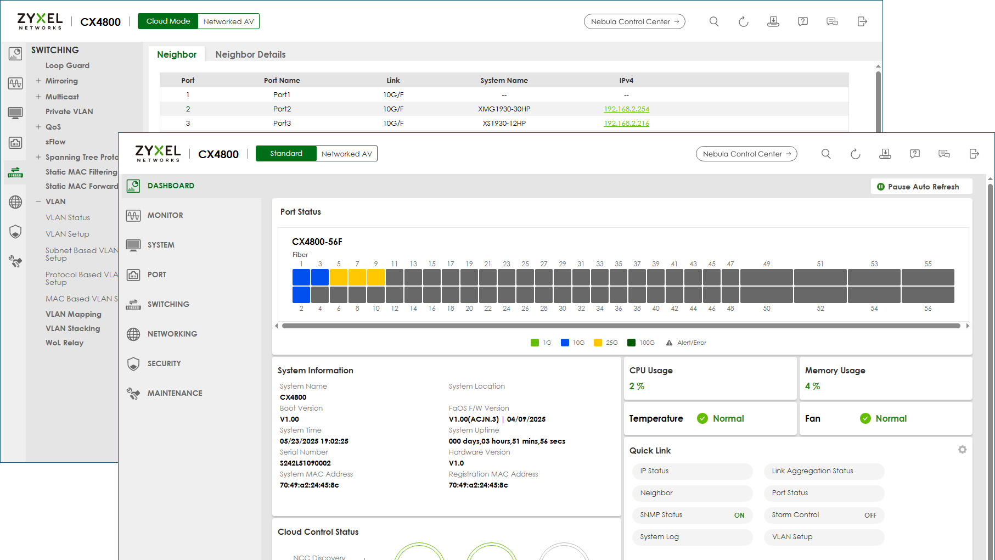Click logout icon in back Cloud Mode window
The height and width of the screenshot is (560, 995).
(862, 21)
